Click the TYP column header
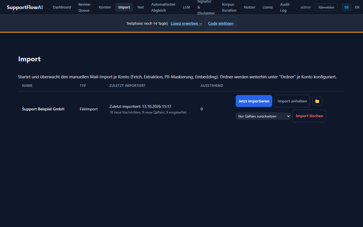The image size is (363, 227). point(83,85)
